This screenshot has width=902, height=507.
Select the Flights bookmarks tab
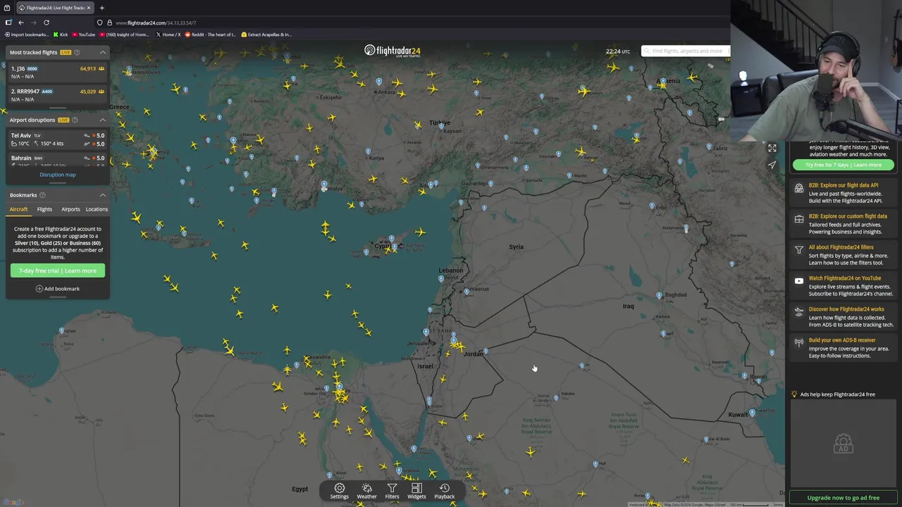click(44, 209)
